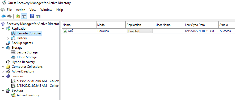
Task: Click the Remote Consoles icon
Action: (13, 33)
